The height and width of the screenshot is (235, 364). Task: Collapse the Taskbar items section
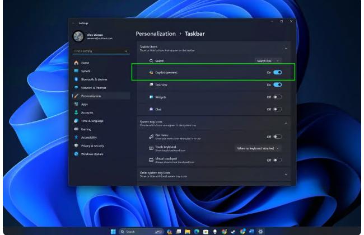(286, 49)
